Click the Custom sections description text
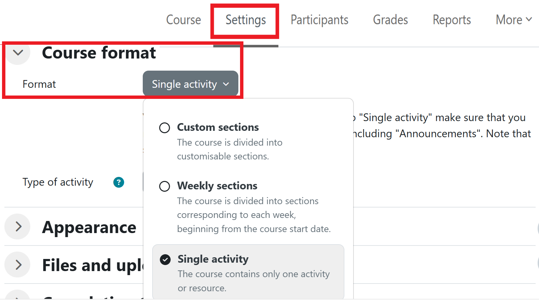Screen dimensions: 539x300 point(230,149)
